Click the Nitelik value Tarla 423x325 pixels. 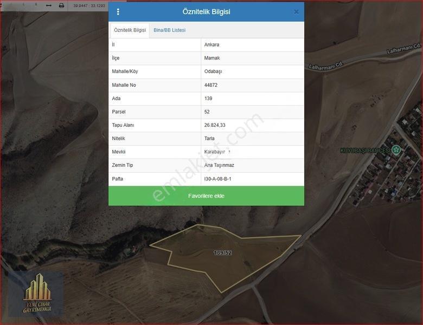tap(209, 139)
